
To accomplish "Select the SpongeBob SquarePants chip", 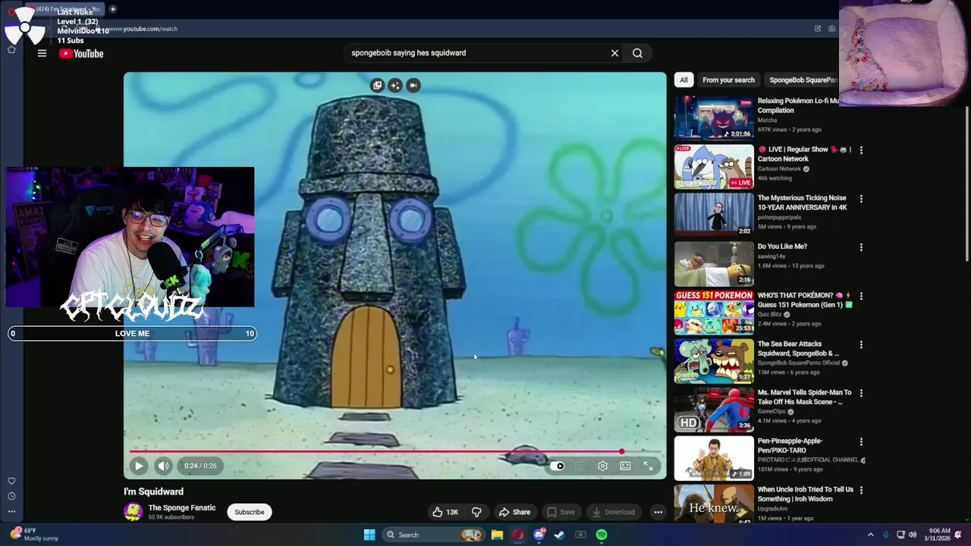I will [x=803, y=80].
